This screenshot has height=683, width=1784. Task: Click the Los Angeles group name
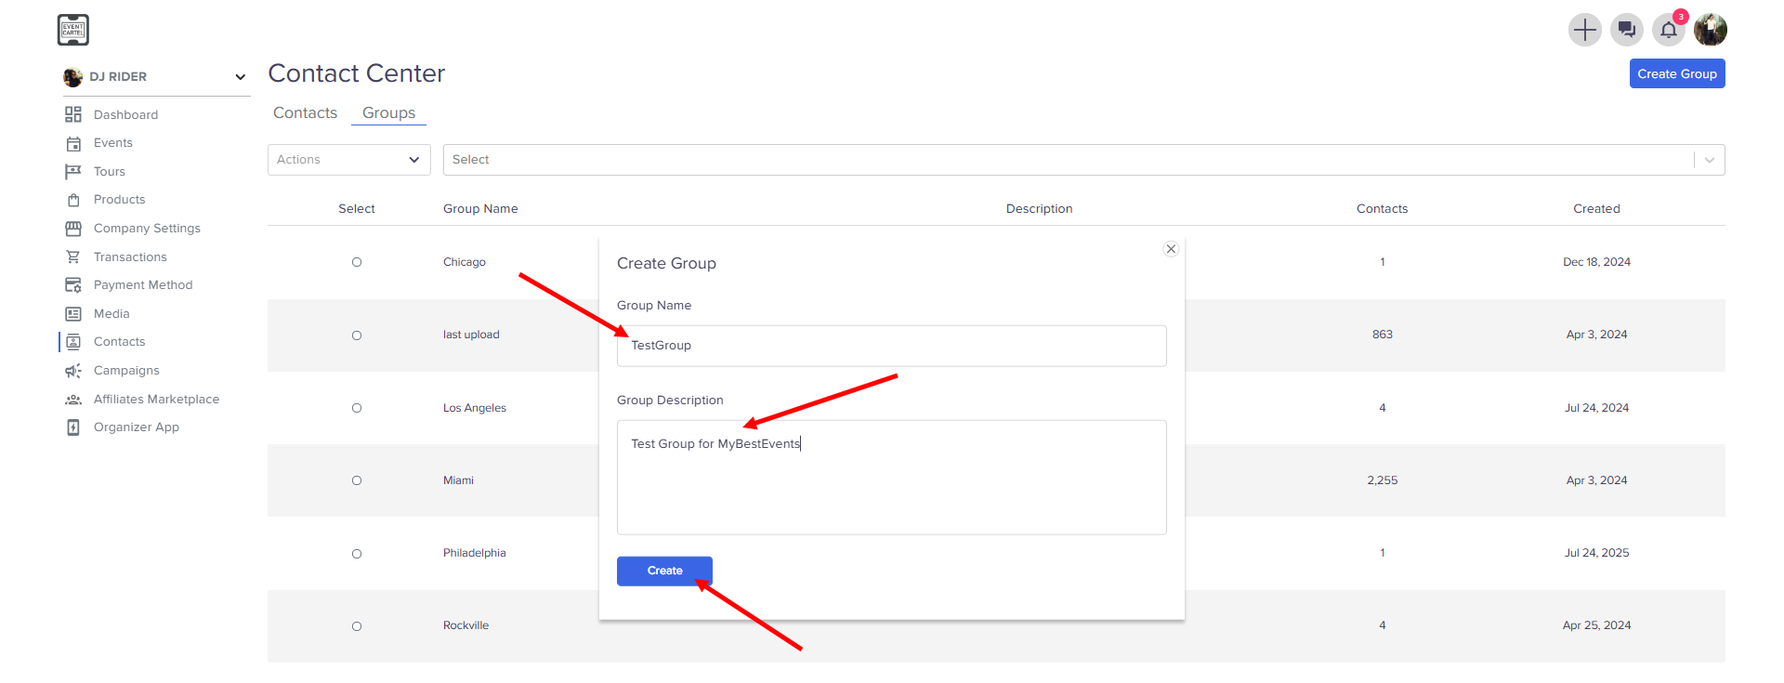pos(475,408)
